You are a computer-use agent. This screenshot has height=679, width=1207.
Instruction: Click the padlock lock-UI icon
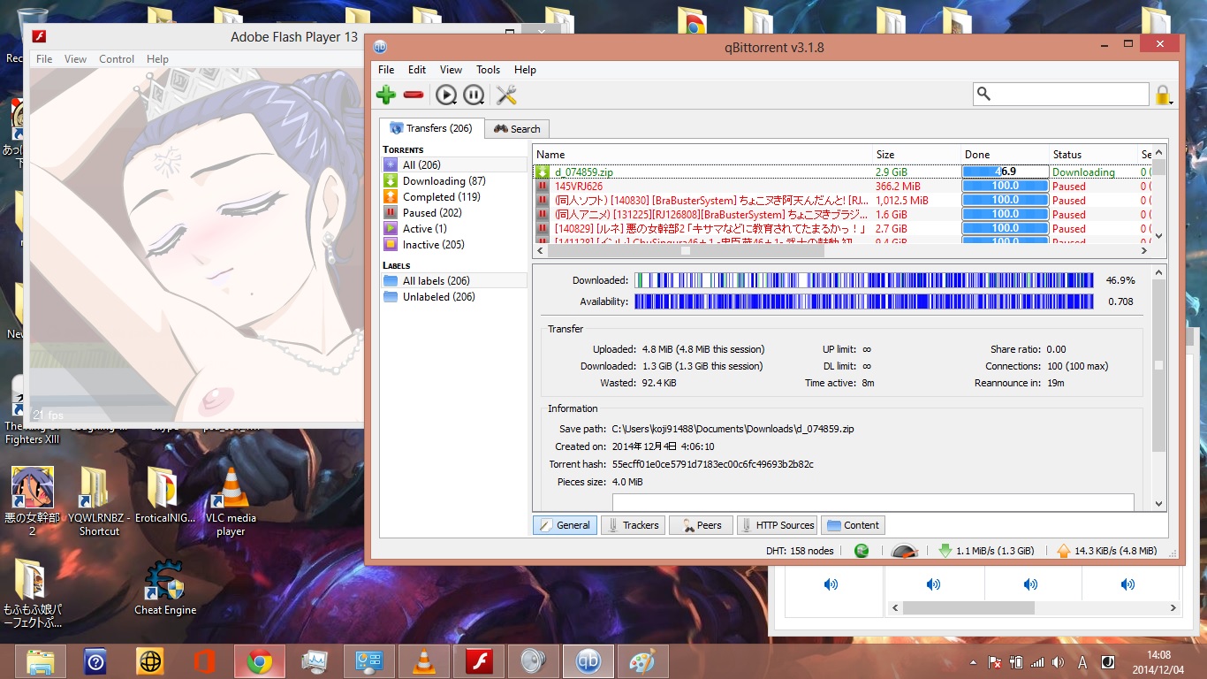click(1163, 95)
